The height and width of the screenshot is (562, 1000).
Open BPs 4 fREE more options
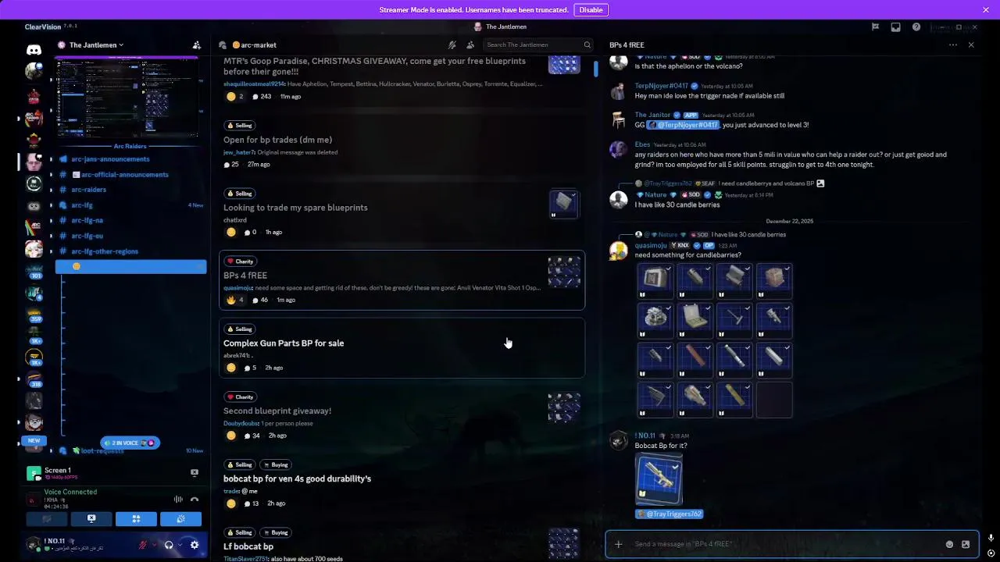(953, 45)
